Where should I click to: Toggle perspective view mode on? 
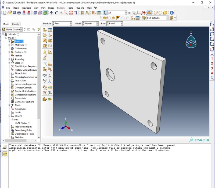point(87,13)
